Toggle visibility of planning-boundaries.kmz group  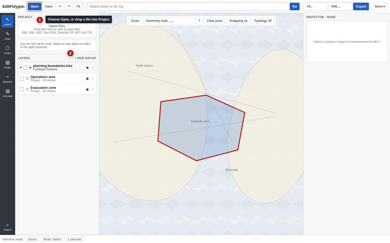pyautogui.click(x=87, y=68)
